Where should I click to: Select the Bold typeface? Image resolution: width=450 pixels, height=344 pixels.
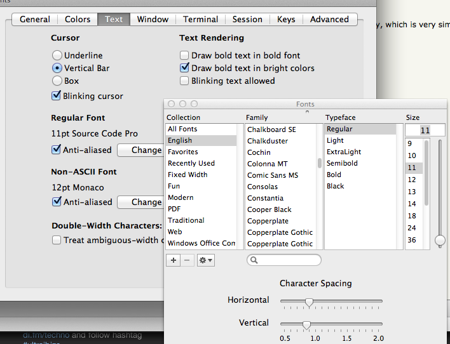tap(360, 175)
